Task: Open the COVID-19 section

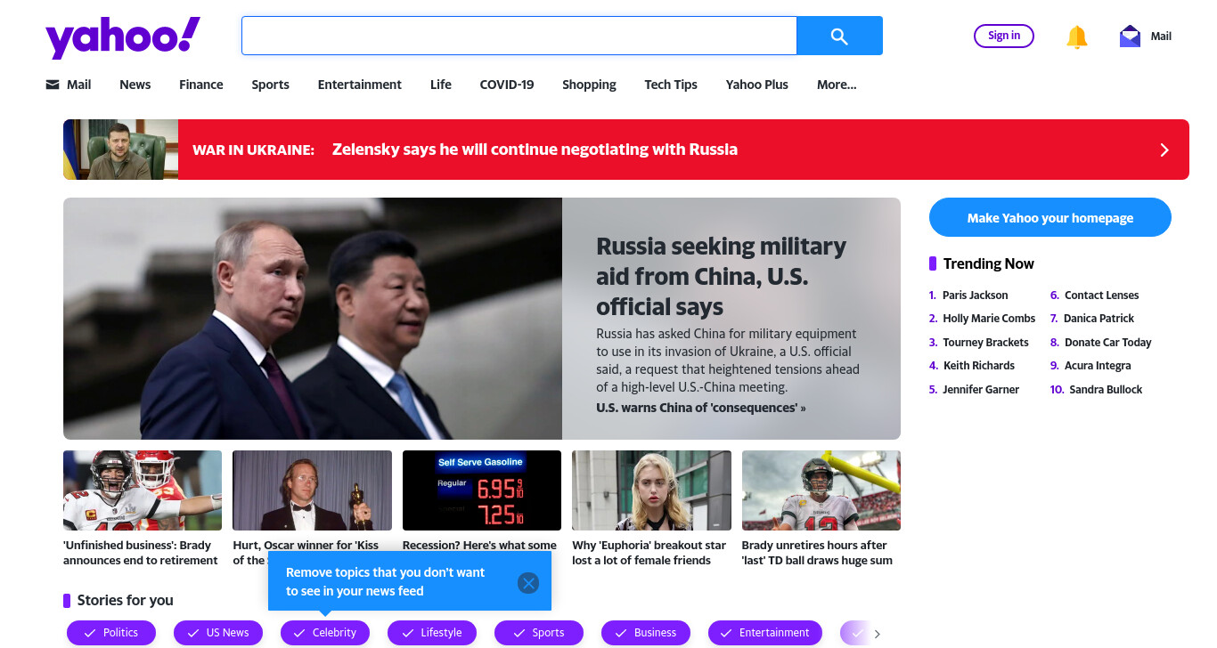Action: coord(507,85)
